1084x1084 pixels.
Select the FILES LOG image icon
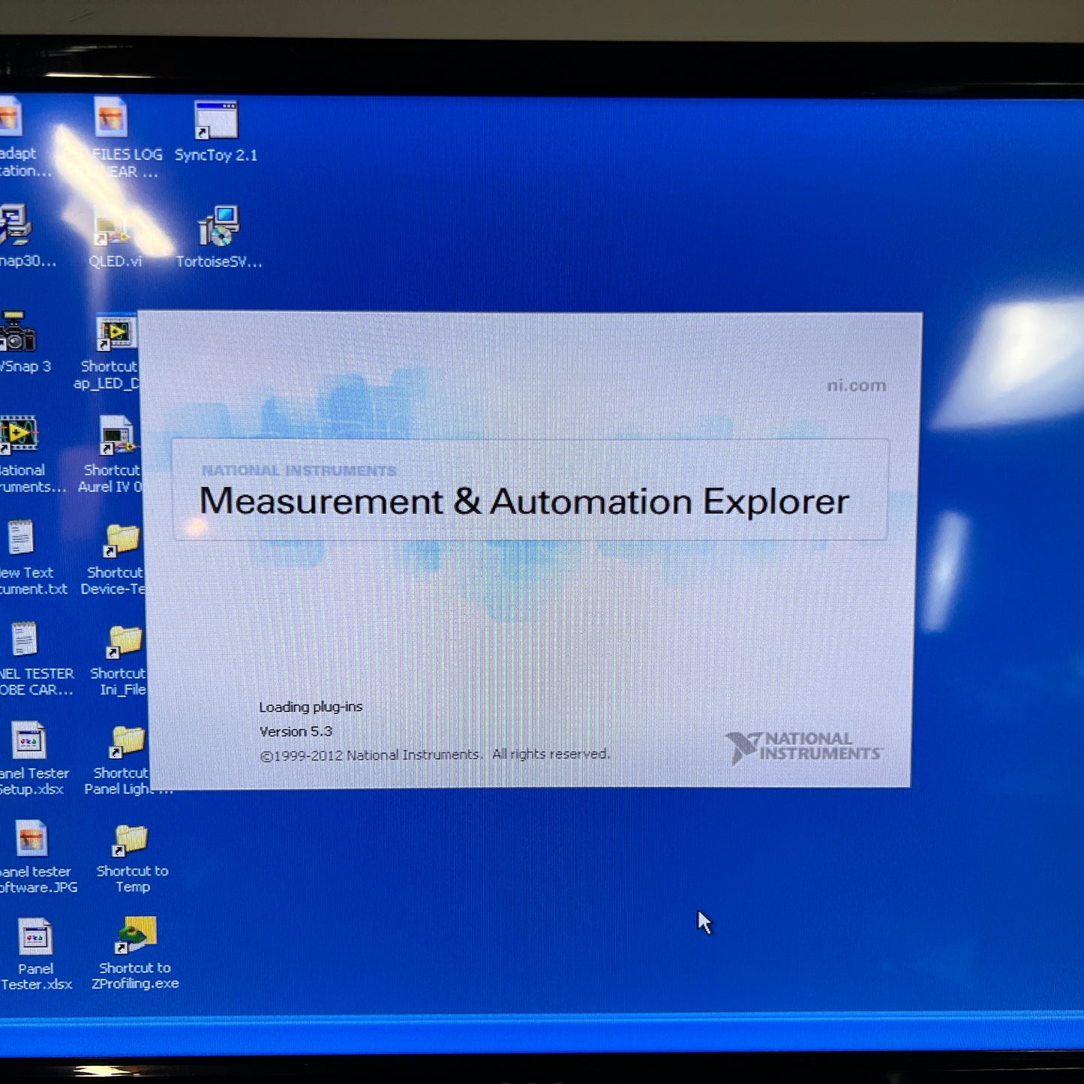coord(111,118)
